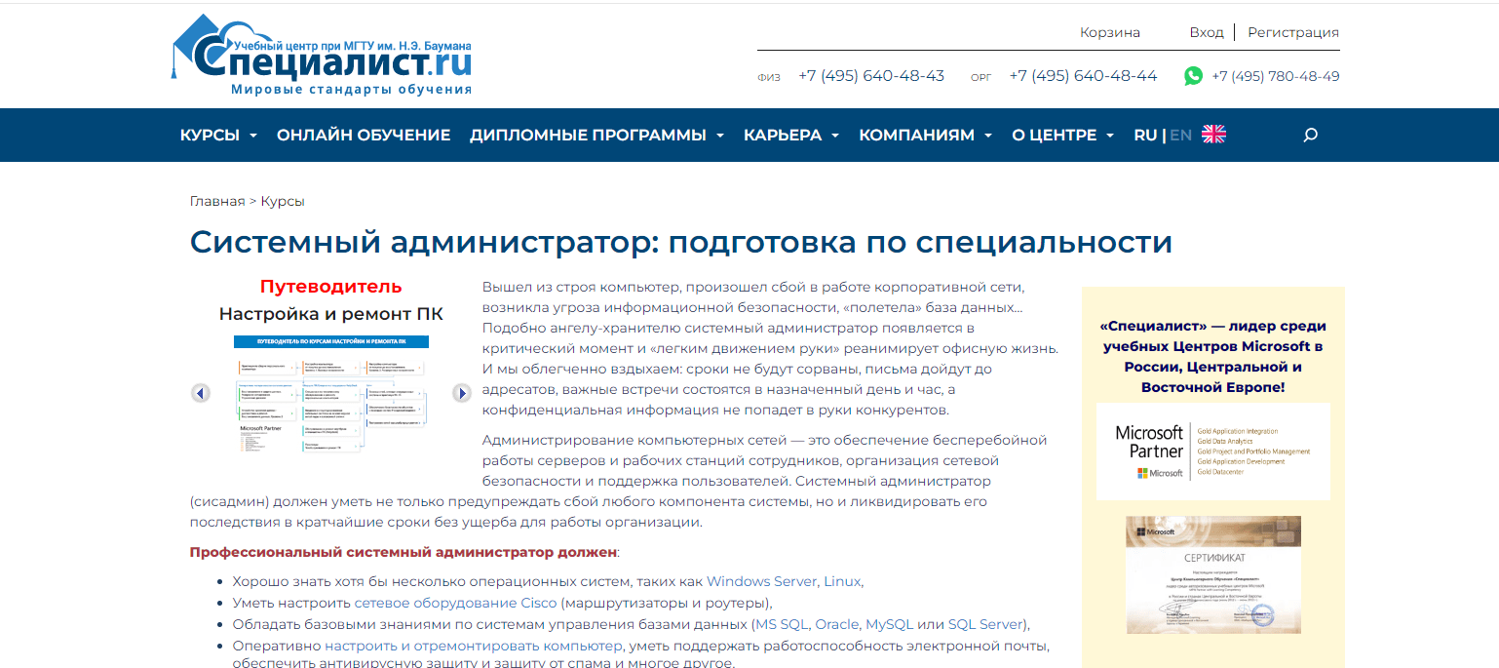Show previous guide slide arrow
This screenshot has width=1499, height=668.
[201, 393]
